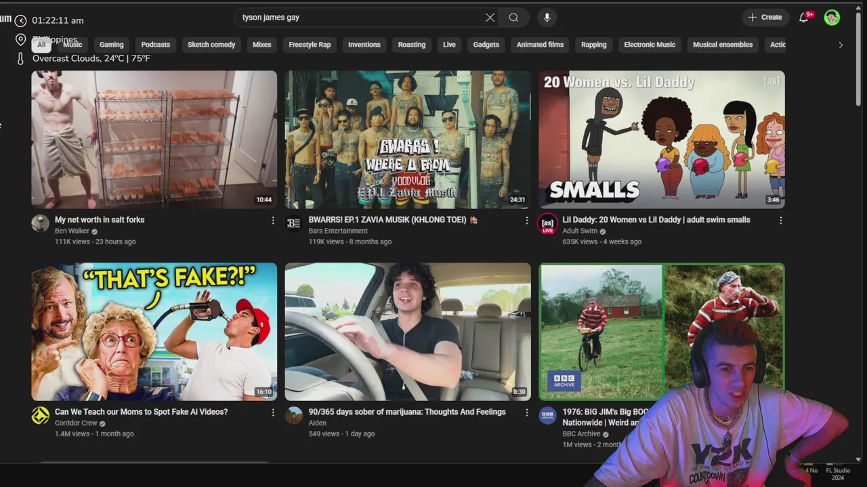Select the Freestyle Rap chip
The image size is (867, 487).
[x=310, y=45]
